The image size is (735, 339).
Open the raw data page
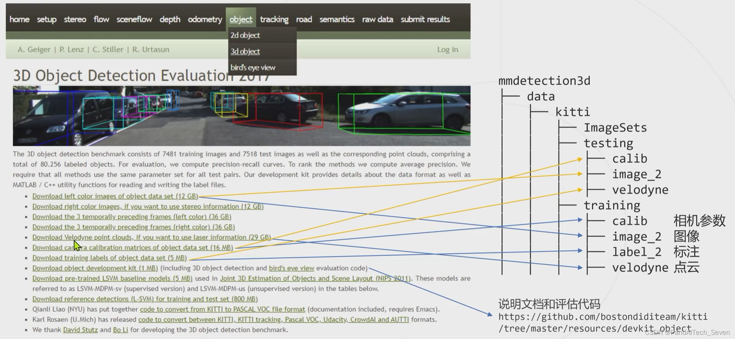[x=378, y=19]
